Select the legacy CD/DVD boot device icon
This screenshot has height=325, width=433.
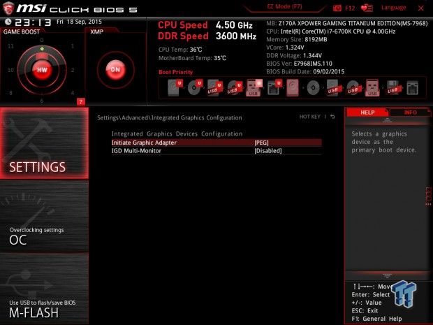[313, 88]
